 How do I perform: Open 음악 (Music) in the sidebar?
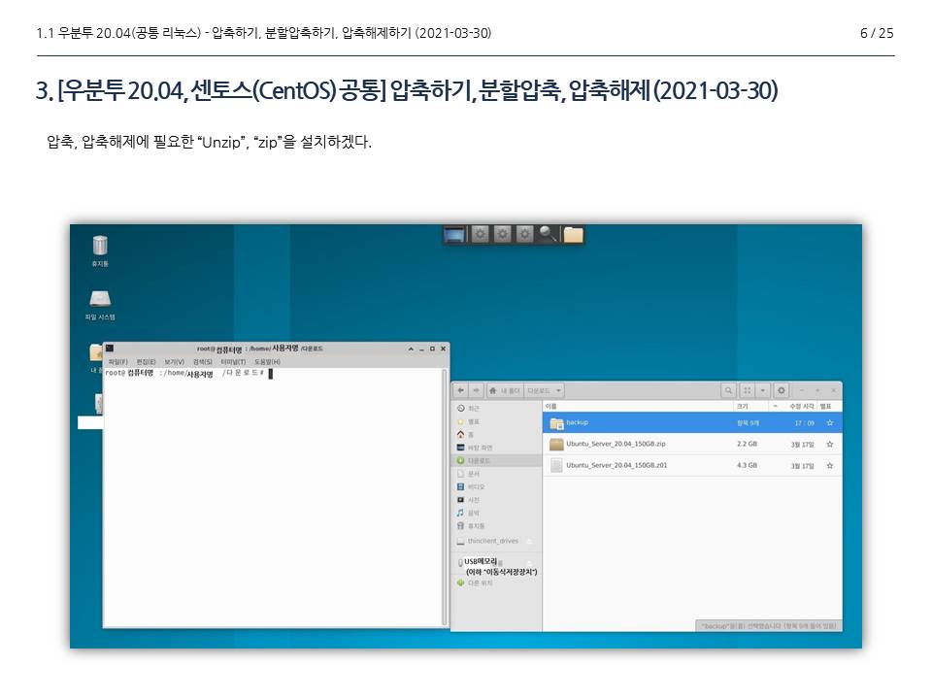coord(496,513)
